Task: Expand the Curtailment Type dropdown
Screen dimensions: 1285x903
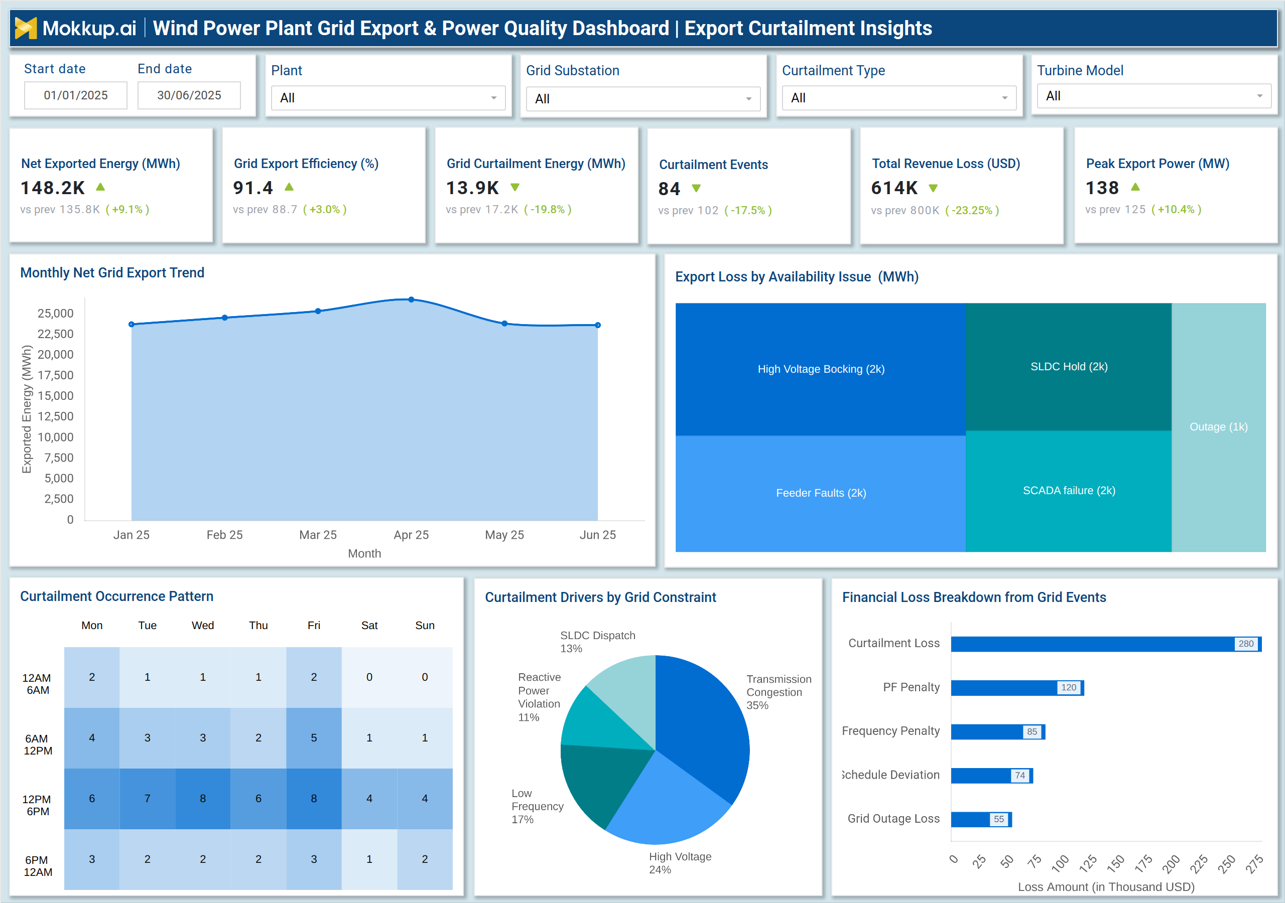Action: pos(899,98)
